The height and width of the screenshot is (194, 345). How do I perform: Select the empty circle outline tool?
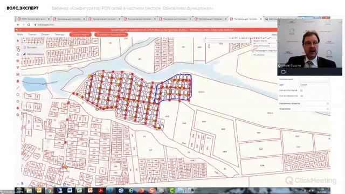pos(18,95)
